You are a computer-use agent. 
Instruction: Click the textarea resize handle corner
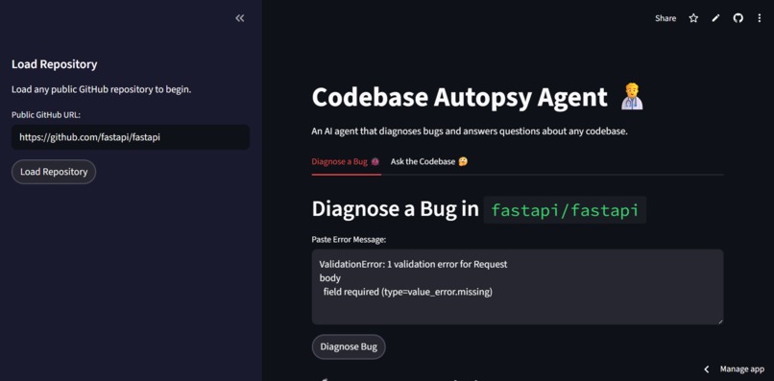tap(720, 321)
